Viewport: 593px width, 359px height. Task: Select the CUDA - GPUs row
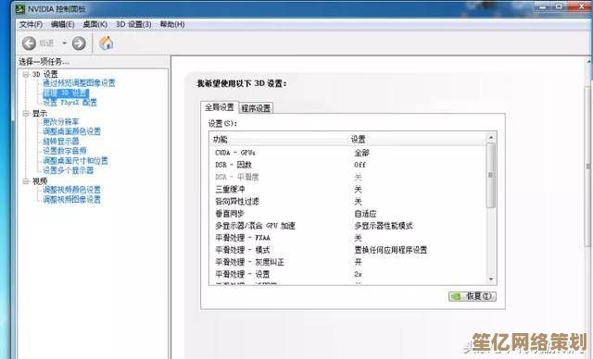pyautogui.click(x=347, y=153)
